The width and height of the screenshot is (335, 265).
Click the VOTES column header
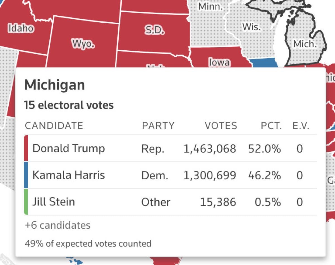point(221,126)
